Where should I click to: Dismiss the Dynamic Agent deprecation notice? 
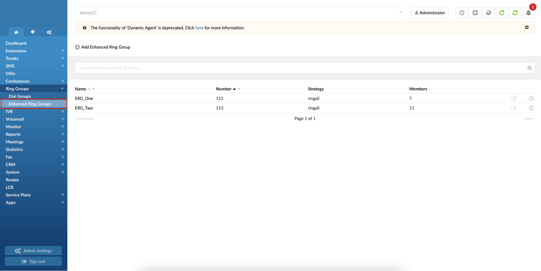[527, 27]
